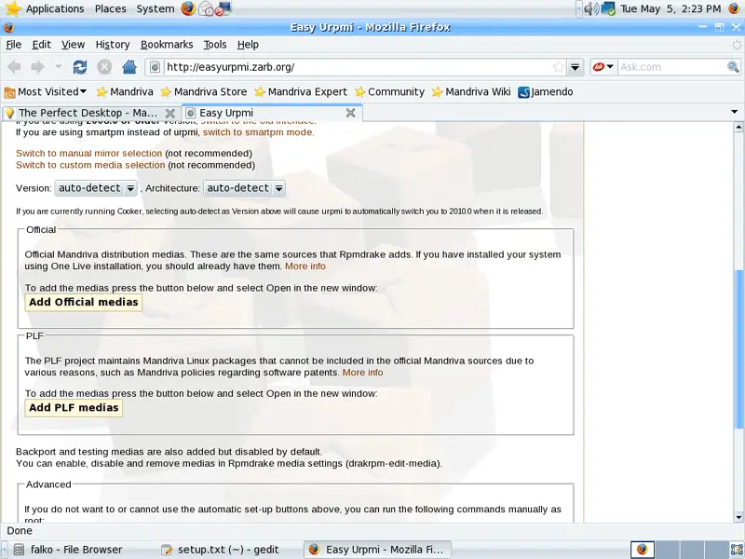
Task: Open the Architecture auto-detect dropdown
Action: coord(244,188)
